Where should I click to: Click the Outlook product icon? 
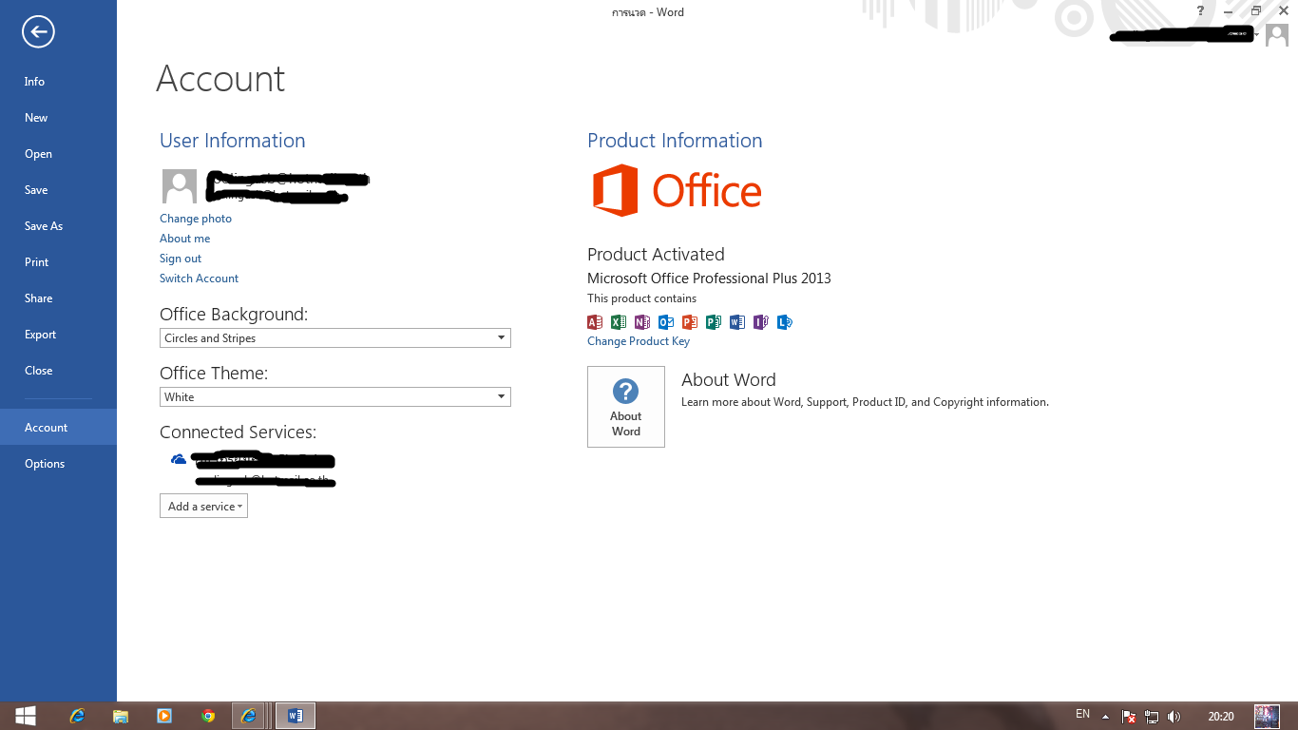(666, 322)
